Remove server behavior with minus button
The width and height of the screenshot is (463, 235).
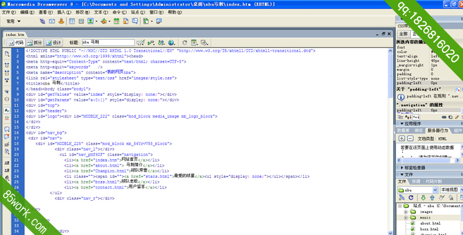[x=410, y=139]
